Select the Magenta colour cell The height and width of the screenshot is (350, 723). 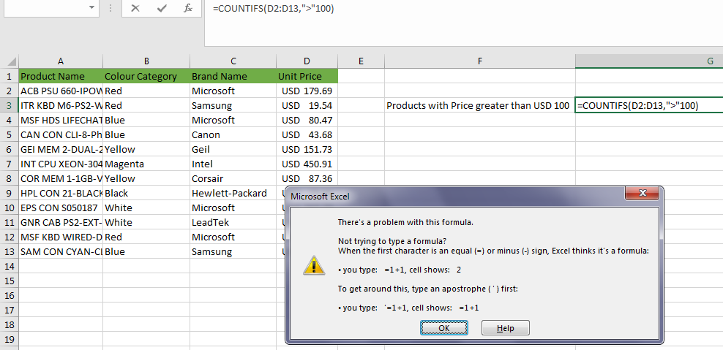[146, 164]
